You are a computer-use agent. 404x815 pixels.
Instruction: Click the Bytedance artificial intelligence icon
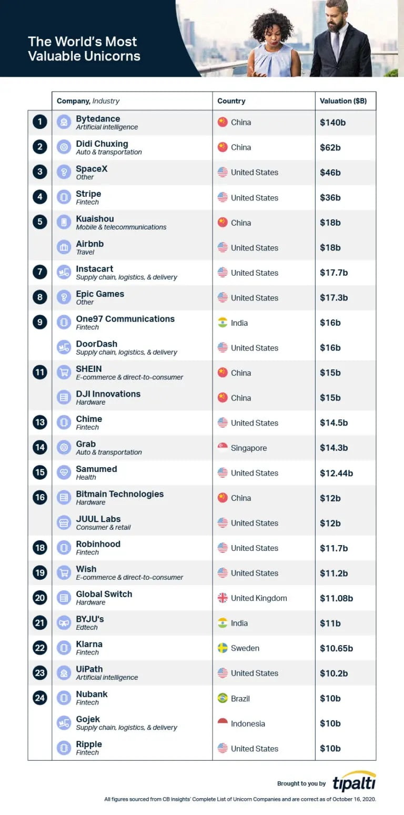[64, 122]
